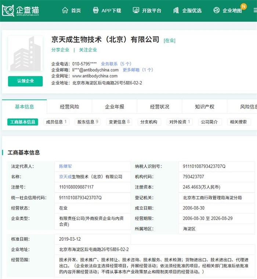Click the 工商基本信息 section heading
The image size is (257, 279).
[23, 152]
